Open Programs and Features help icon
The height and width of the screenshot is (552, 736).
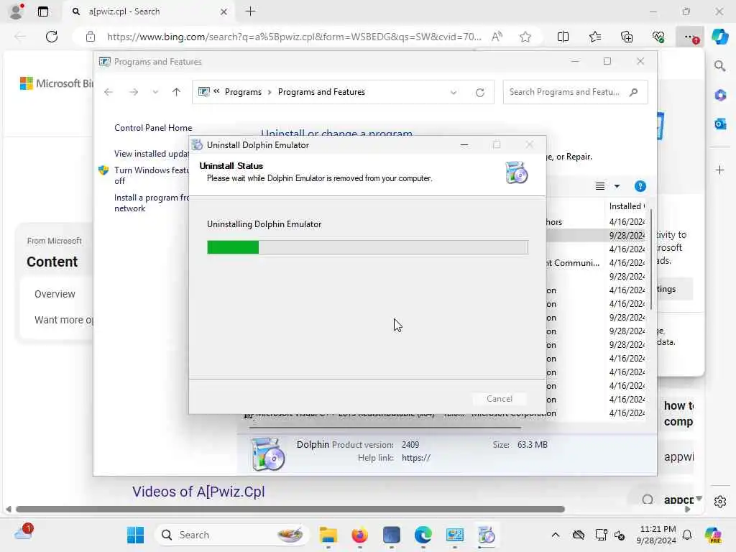640,186
